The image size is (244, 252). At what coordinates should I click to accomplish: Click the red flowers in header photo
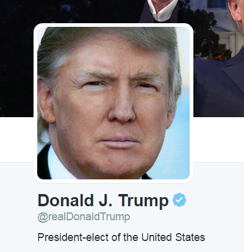pyautogui.click(x=220, y=57)
